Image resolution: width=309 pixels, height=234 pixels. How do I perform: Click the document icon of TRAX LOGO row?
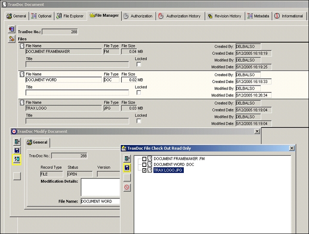[x=22, y=103]
